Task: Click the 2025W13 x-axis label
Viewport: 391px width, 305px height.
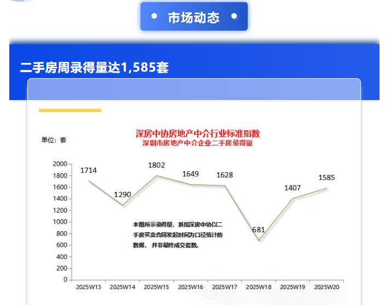Action: pyautogui.click(x=89, y=287)
